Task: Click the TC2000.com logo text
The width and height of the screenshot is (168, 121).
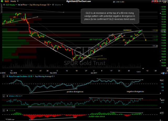Action: (10, 119)
